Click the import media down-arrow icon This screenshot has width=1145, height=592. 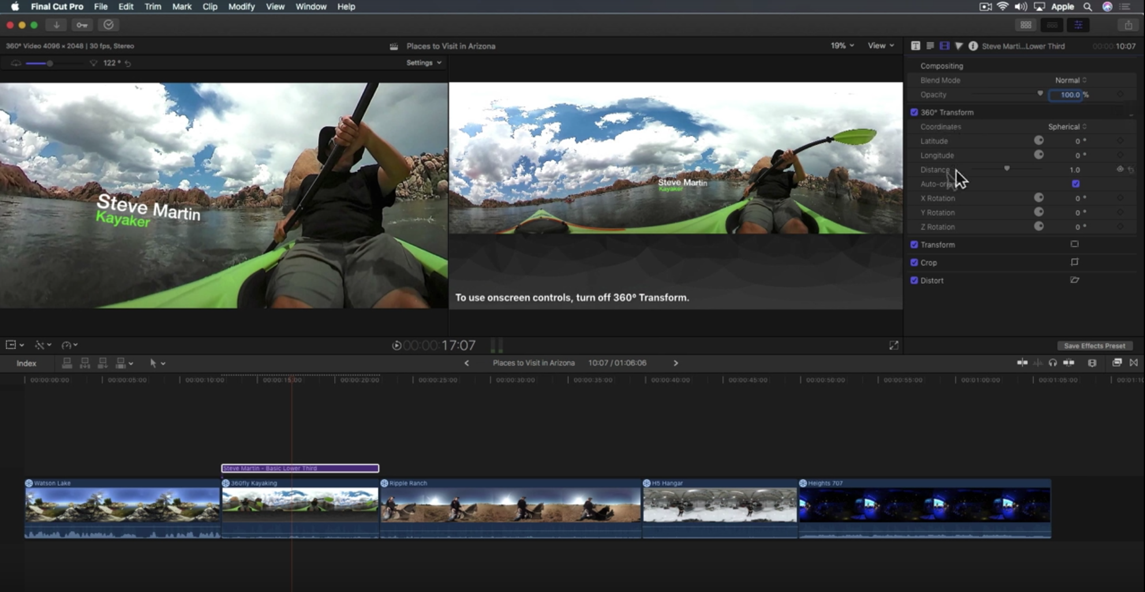pyautogui.click(x=57, y=25)
